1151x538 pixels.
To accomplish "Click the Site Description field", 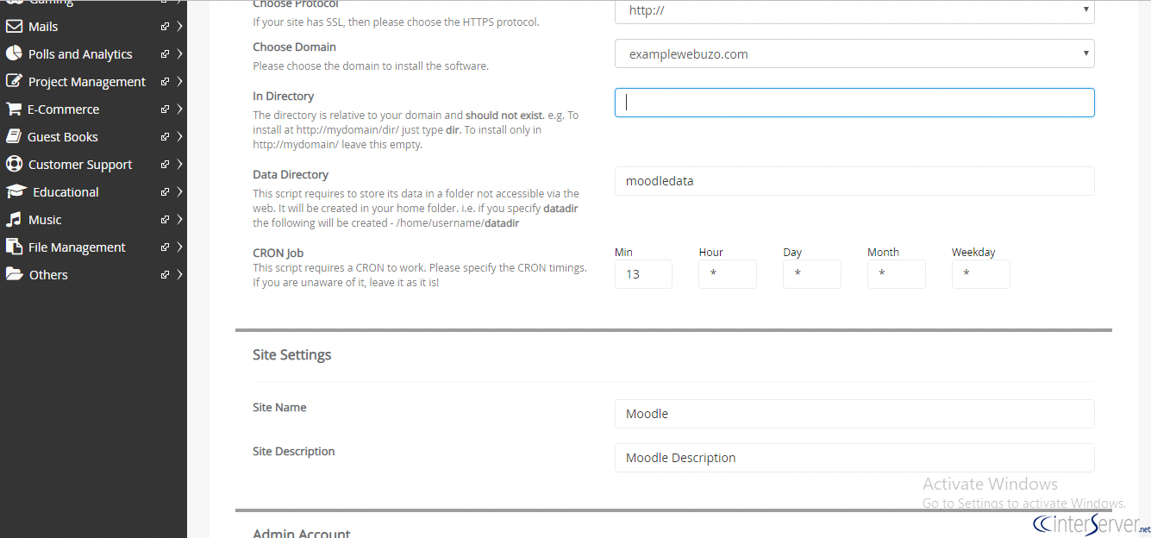I will click(854, 458).
